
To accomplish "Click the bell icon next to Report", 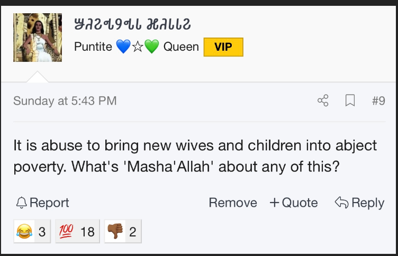I will coord(22,203).
